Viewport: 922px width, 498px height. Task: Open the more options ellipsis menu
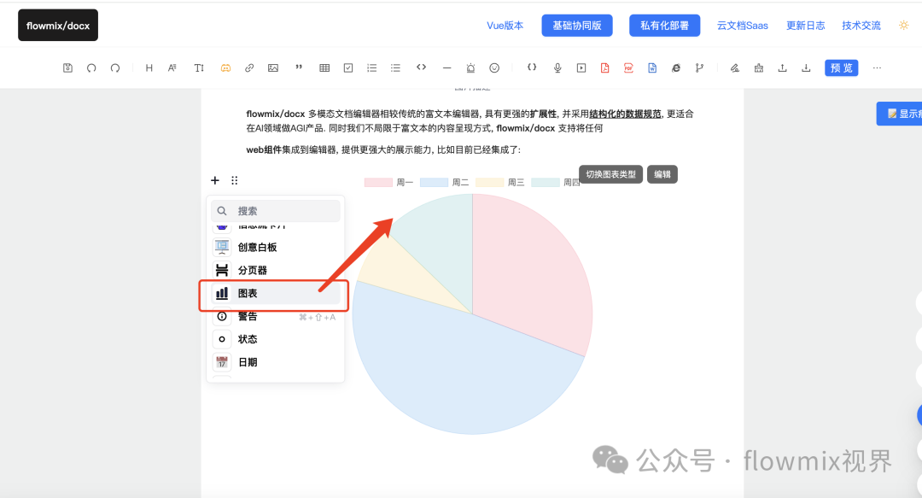point(877,67)
